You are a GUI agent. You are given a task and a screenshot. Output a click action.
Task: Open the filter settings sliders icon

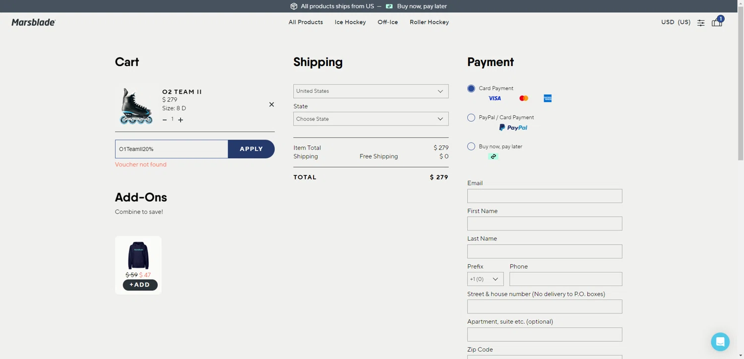[x=701, y=23]
